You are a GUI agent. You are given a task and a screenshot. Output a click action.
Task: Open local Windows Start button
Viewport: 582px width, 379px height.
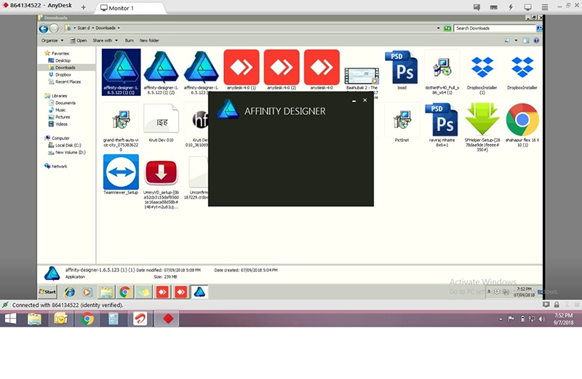10,319
